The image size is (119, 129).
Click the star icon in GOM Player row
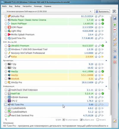(x=99, y=27)
